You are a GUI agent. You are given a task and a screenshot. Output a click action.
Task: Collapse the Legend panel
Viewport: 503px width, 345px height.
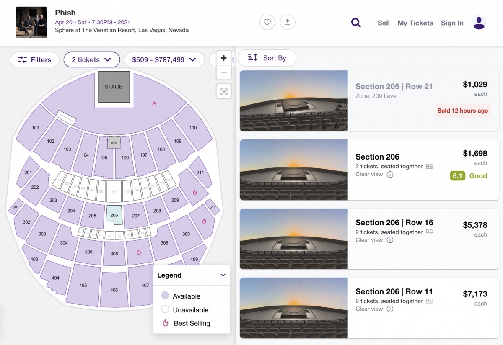(x=223, y=275)
